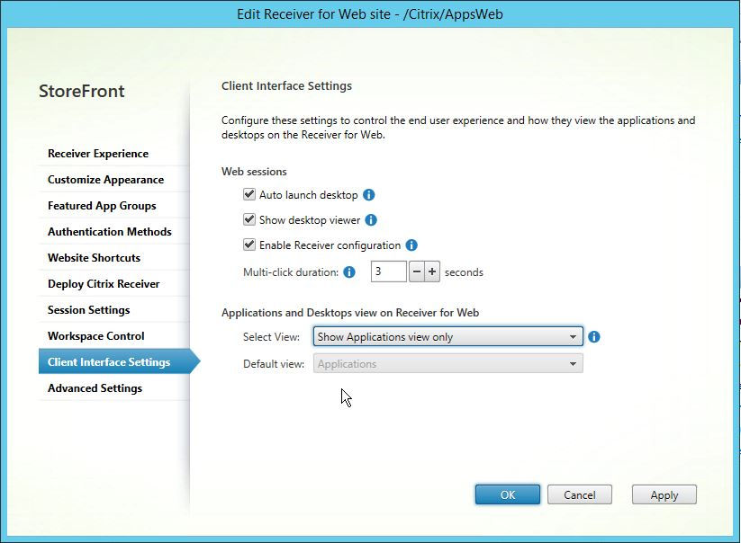This screenshot has height=543, width=741.
Task: Click the Client Interface Settings heading
Action: click(287, 86)
